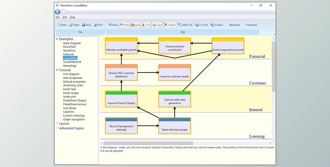330x167 pixels.
Task: Open navigation history dropdown beside forward arrow
Action: coord(67,12)
